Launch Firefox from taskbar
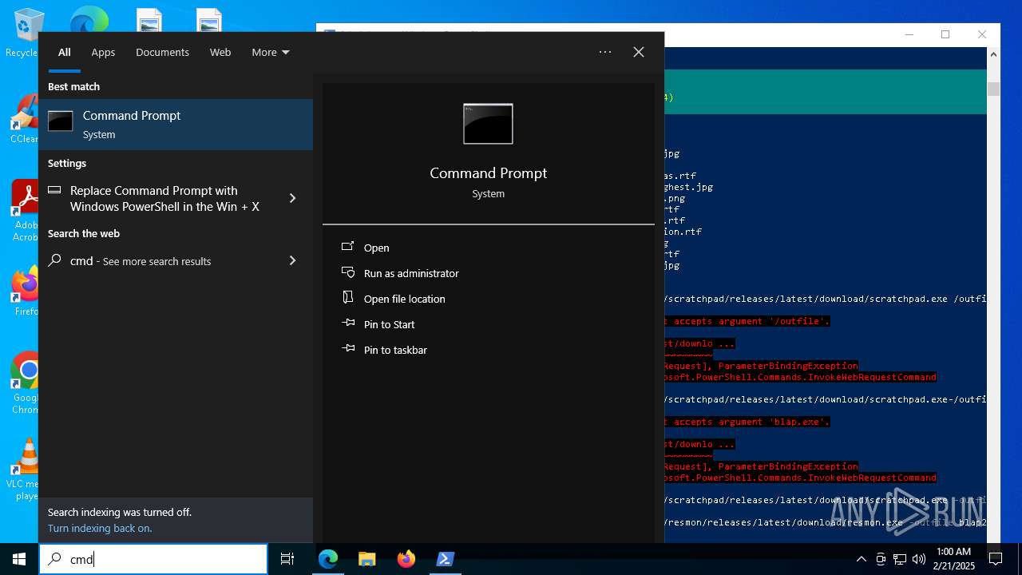Screen dimensions: 1022x575 point(406,559)
